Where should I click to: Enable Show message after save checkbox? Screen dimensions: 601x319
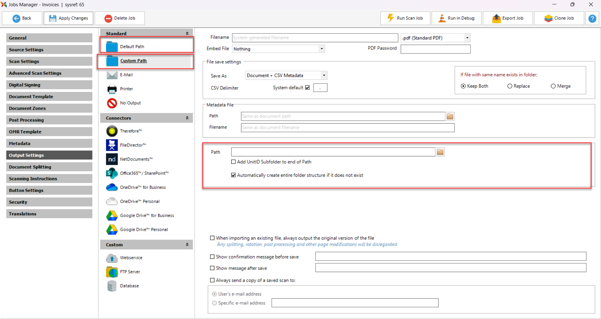pos(212,268)
